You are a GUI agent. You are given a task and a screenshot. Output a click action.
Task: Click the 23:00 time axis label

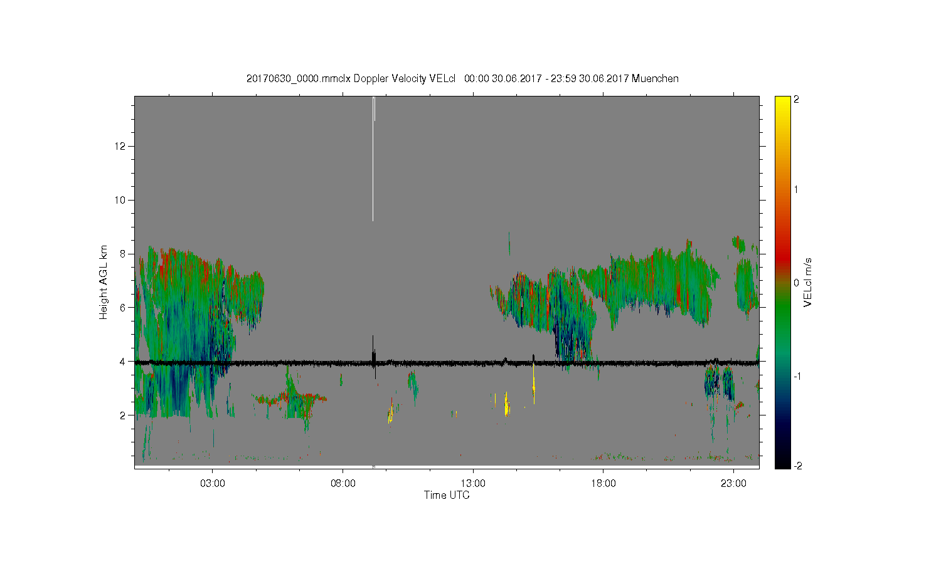[x=733, y=484]
